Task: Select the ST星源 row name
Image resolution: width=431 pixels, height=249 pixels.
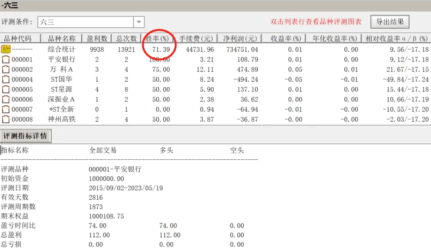Action: (62, 89)
